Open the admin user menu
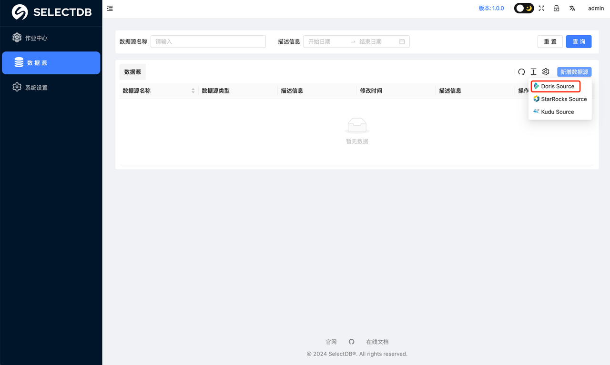This screenshot has height=365, width=610. (596, 8)
